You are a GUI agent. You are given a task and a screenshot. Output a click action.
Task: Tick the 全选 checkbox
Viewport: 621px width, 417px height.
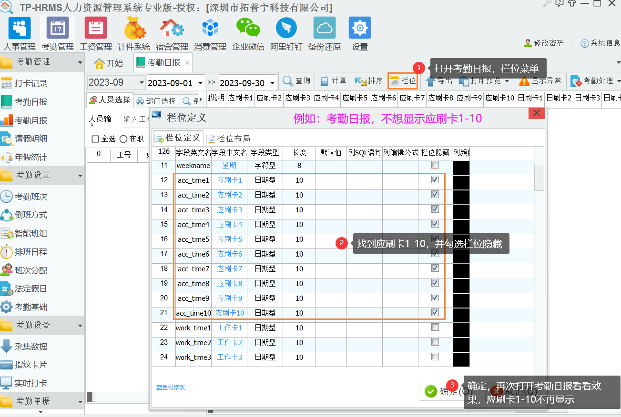pyautogui.click(x=95, y=139)
